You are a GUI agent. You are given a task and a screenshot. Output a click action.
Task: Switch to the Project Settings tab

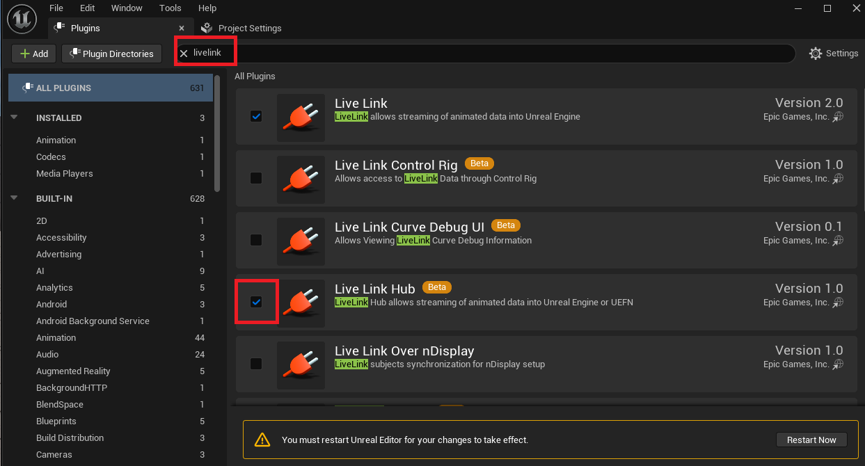point(241,28)
